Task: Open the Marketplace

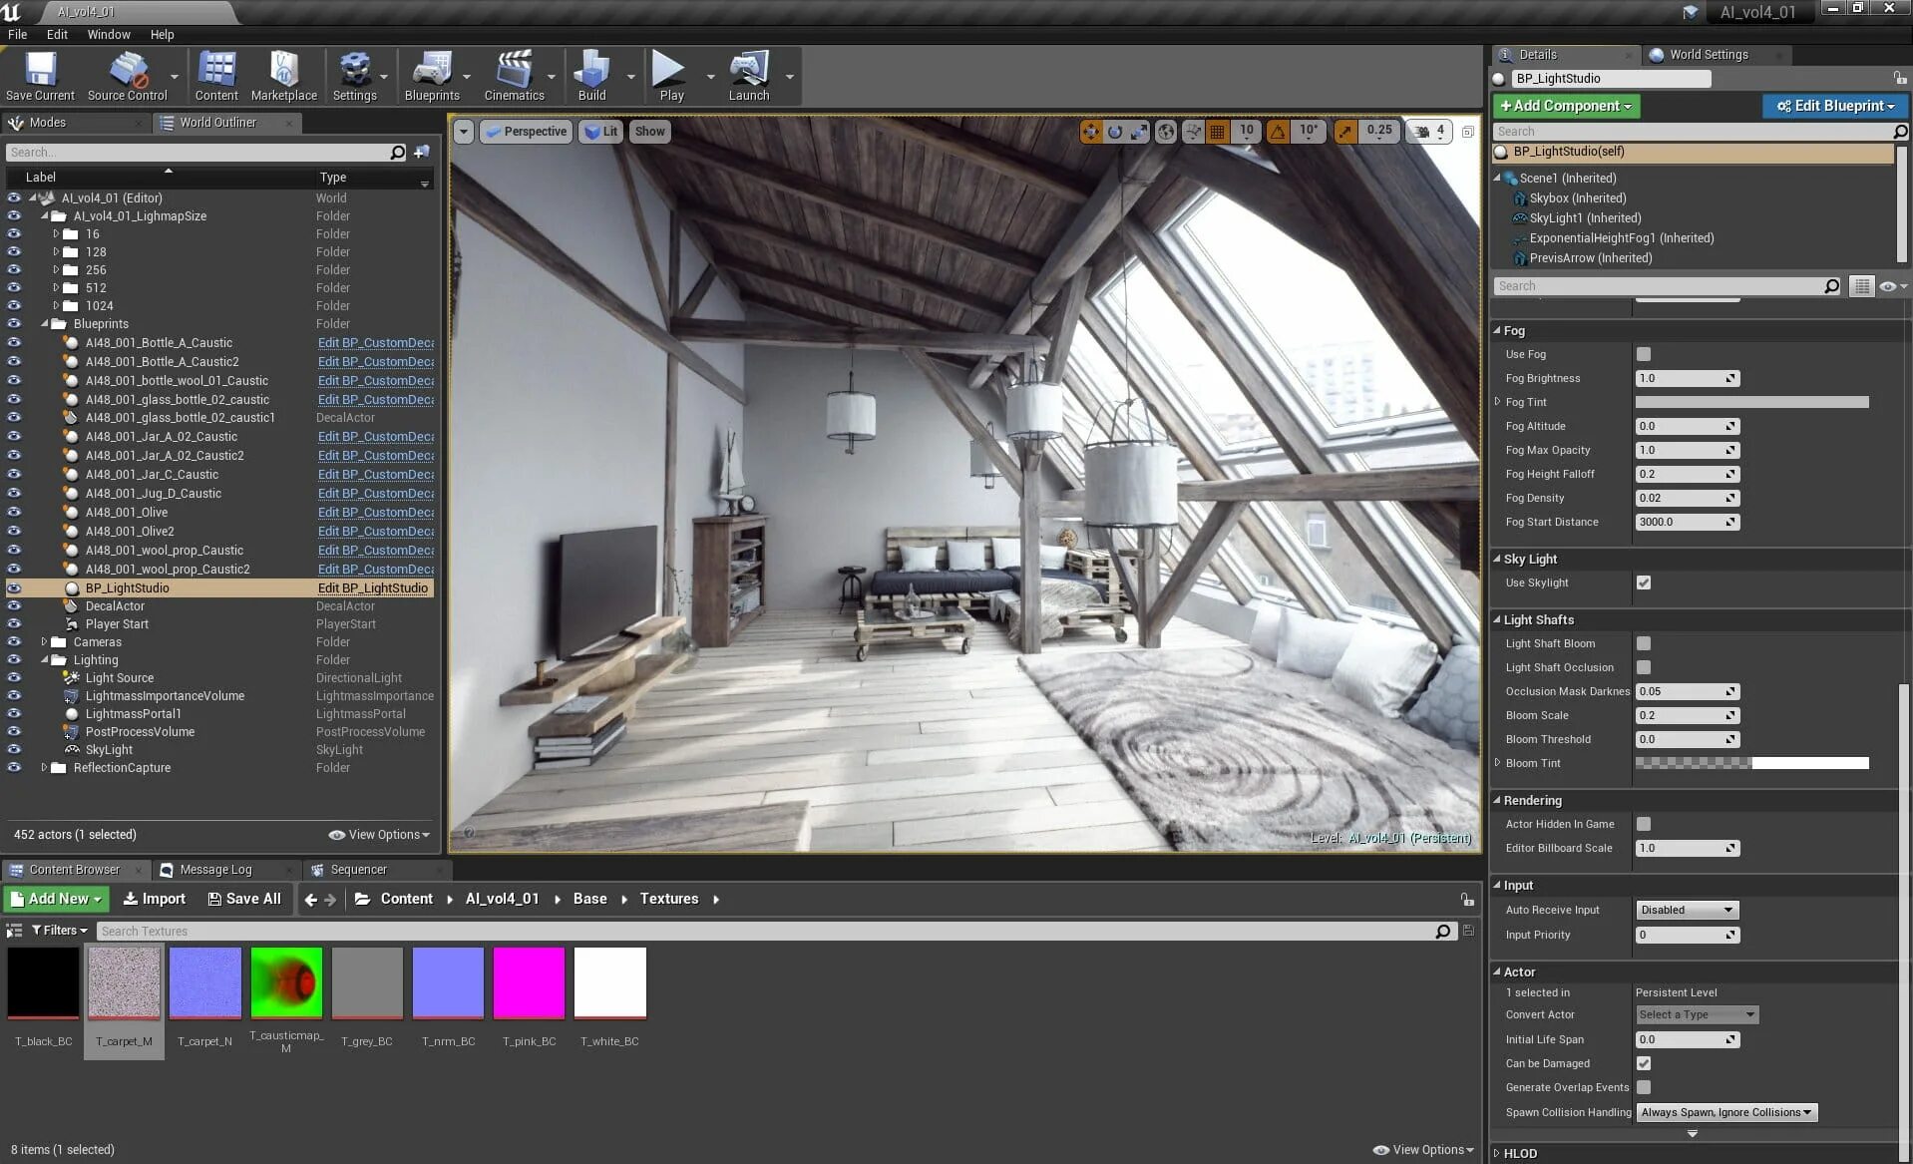Action: tap(284, 70)
